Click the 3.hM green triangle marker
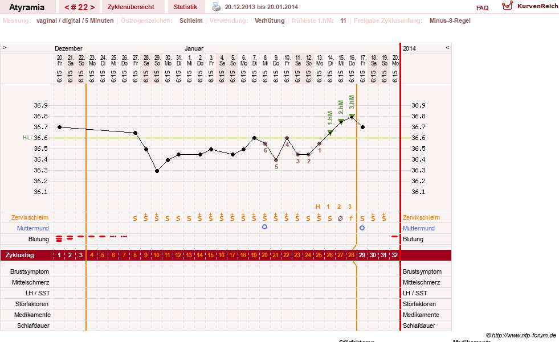The image size is (559, 342). pos(352,116)
